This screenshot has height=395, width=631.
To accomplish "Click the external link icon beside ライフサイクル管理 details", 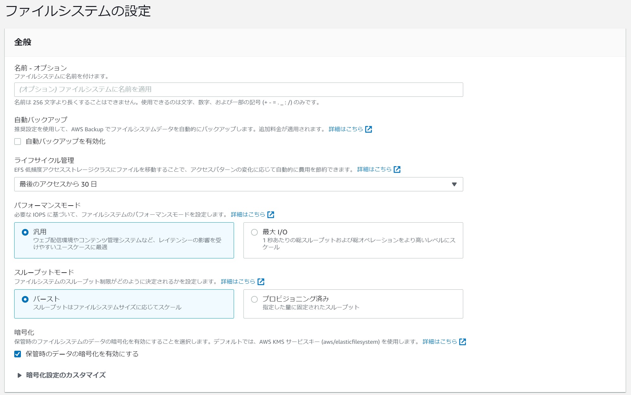I will point(397,169).
